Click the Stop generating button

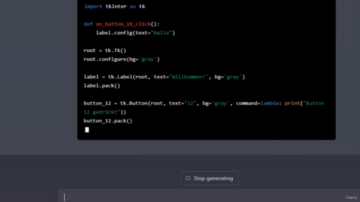209,178
